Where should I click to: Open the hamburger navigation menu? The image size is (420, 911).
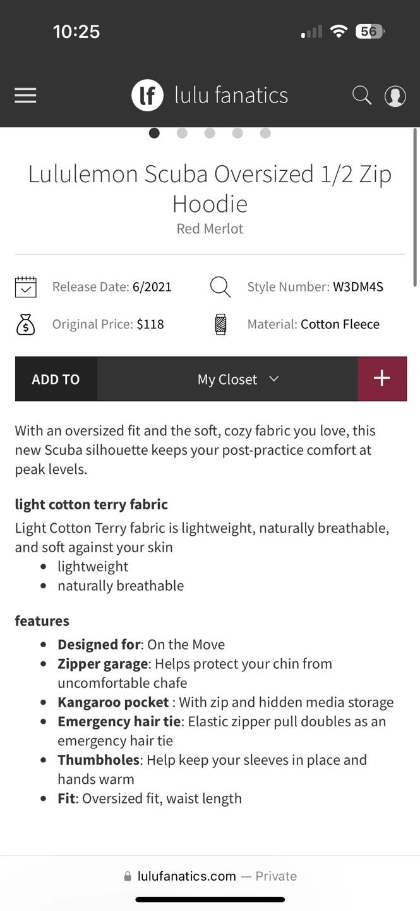point(25,96)
